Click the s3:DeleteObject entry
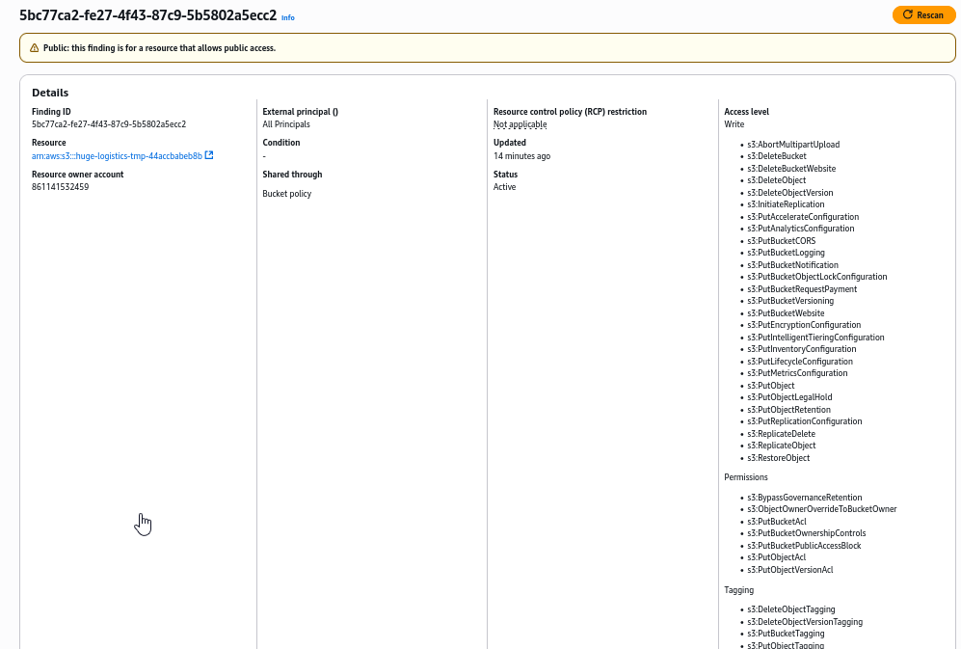Screen dimensions: 961x649 click(x=777, y=180)
